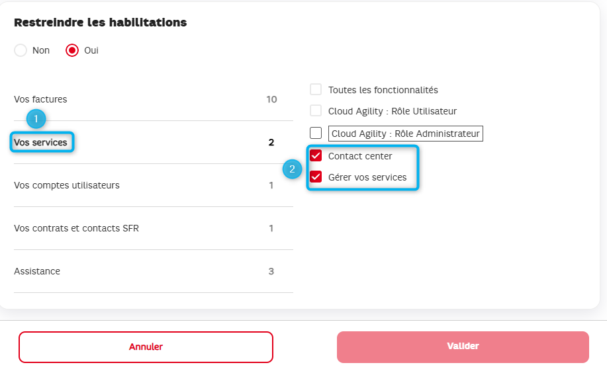
Task: Click the count 3 beside Assistance
Action: (271, 271)
